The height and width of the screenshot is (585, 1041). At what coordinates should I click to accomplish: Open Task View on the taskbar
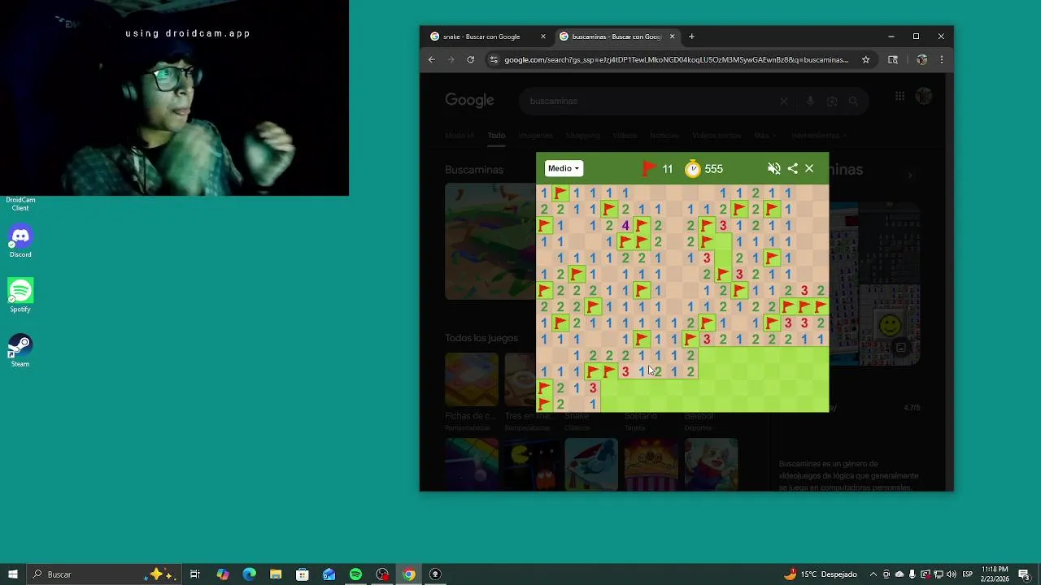[x=195, y=574]
